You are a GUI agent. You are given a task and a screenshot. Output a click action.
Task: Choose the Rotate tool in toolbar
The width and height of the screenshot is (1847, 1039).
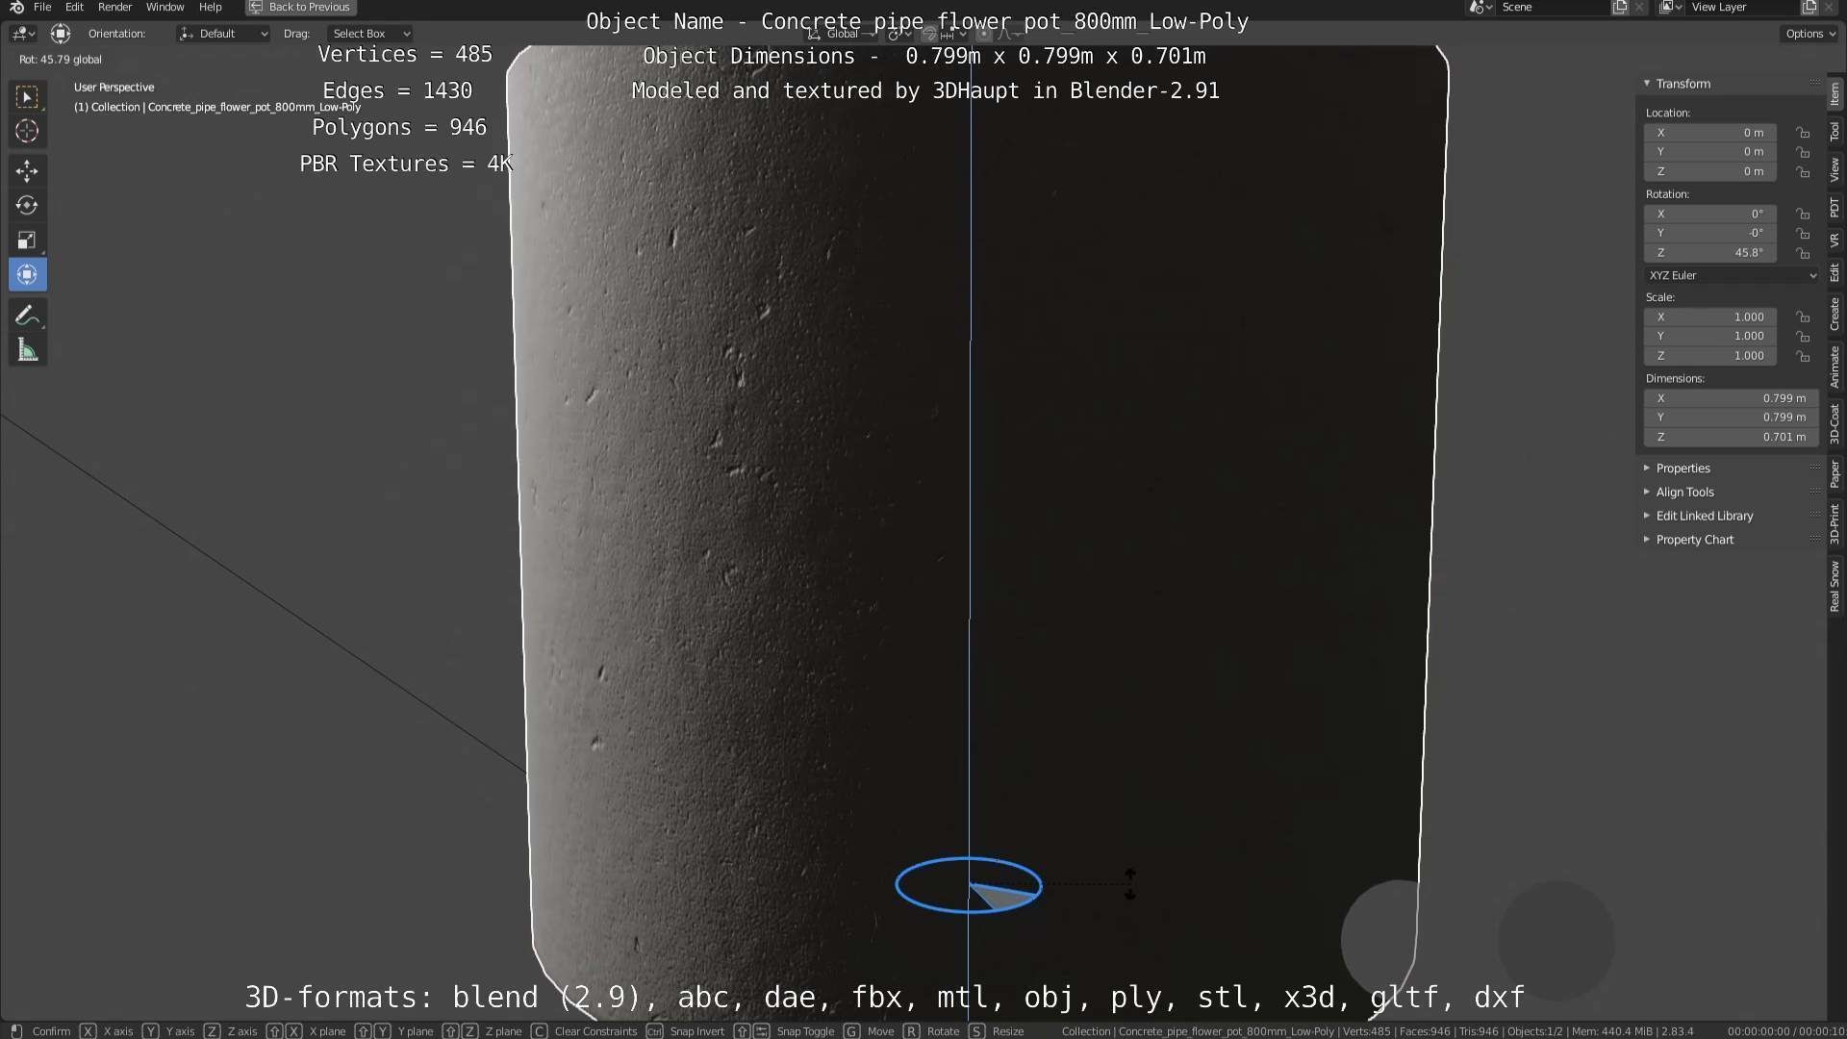27,206
